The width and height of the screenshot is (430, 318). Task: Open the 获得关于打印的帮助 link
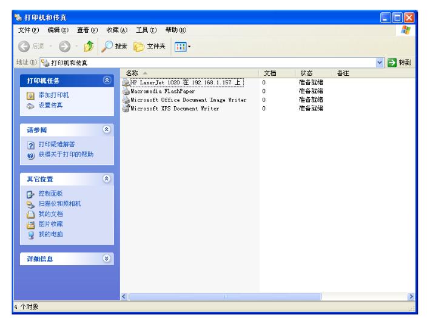[x=66, y=155]
